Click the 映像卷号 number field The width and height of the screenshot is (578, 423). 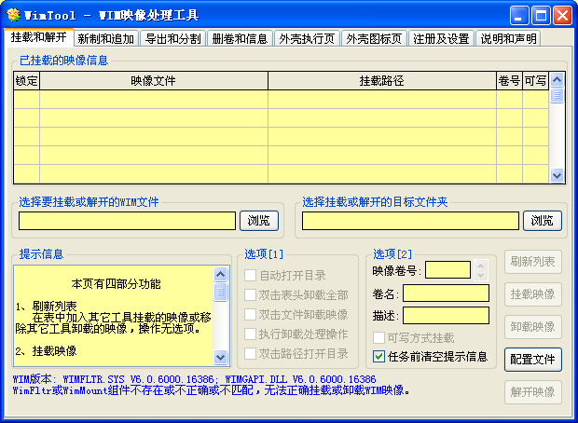[x=447, y=270]
